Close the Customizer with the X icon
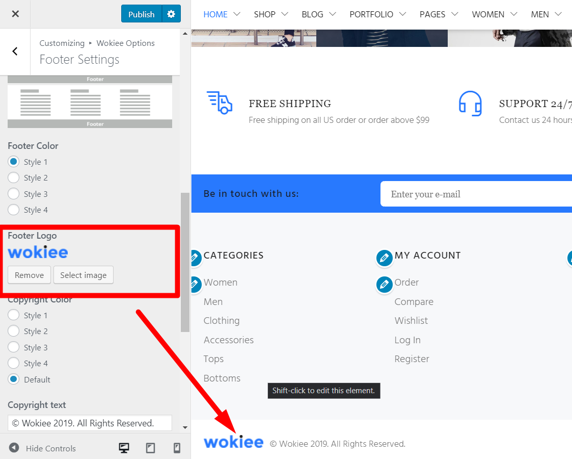572x459 pixels. [15, 14]
